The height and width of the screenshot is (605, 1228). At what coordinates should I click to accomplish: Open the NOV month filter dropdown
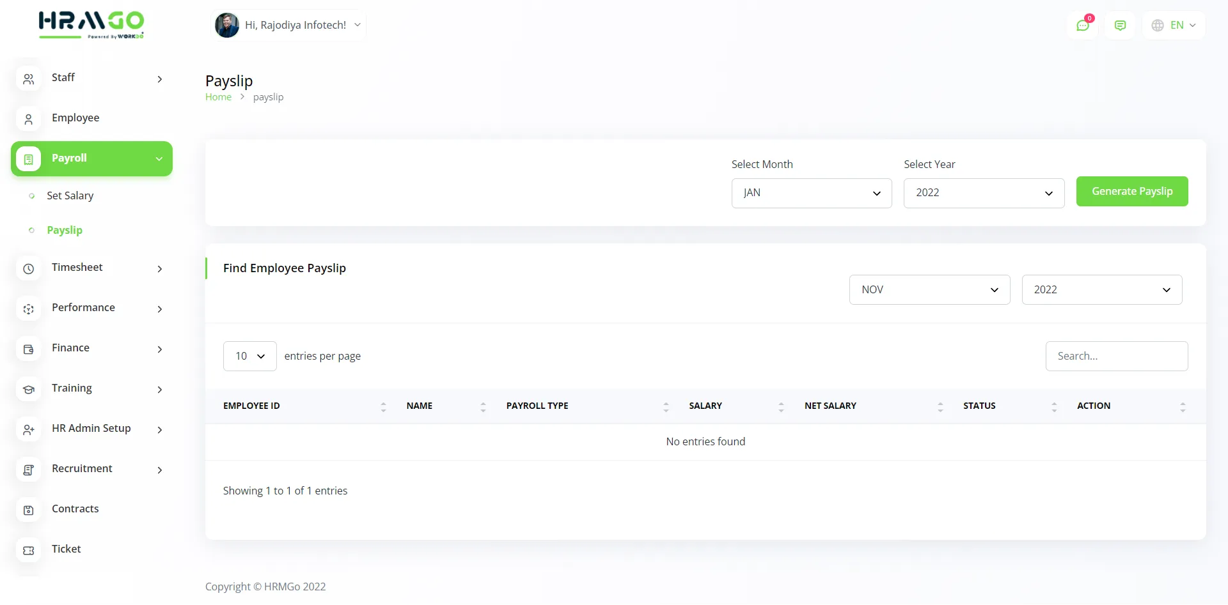(x=929, y=290)
